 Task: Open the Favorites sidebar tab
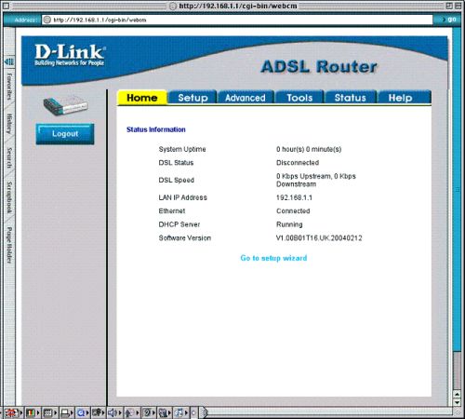(9, 87)
